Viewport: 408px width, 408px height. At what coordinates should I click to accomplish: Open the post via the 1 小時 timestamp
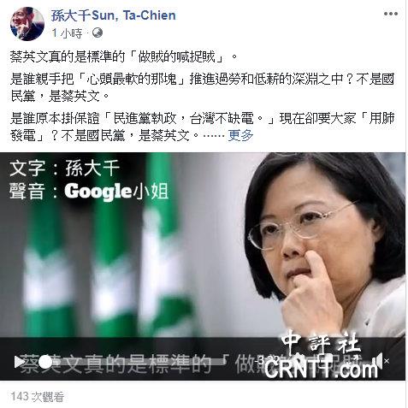[67, 33]
